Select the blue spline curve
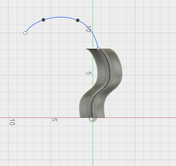This screenshot has height=166, width=176. (x=61, y=17)
